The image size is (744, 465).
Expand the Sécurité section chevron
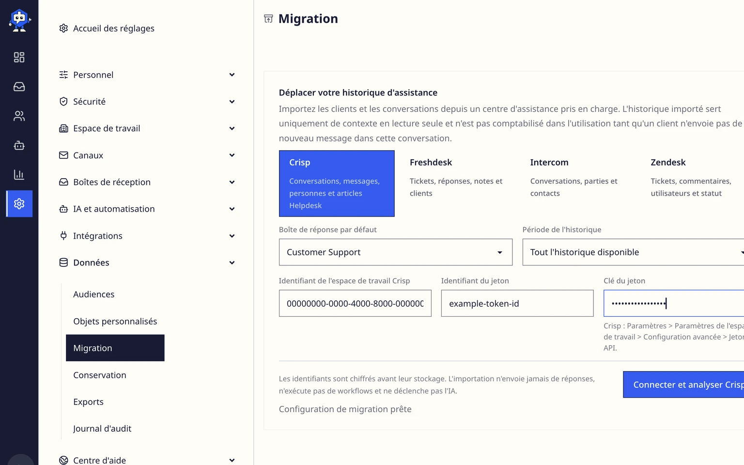232,102
